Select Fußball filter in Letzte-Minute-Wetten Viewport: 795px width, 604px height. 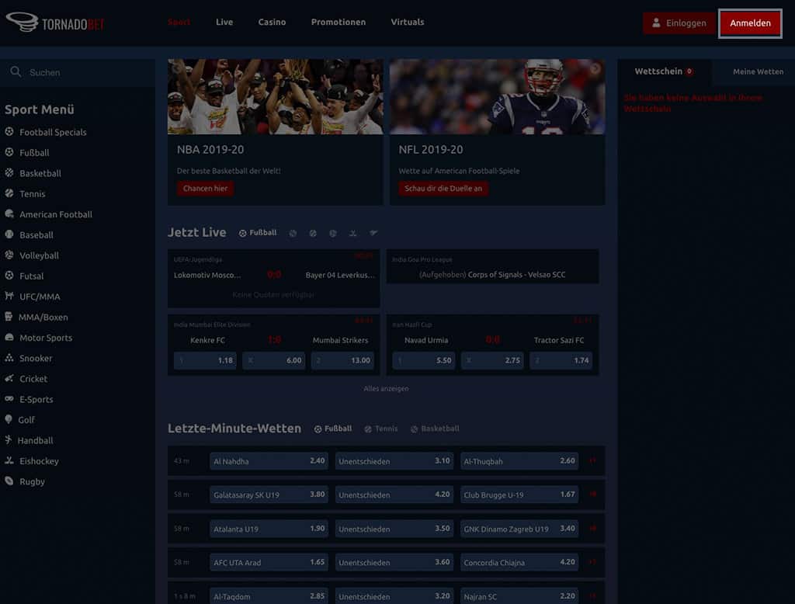point(332,429)
